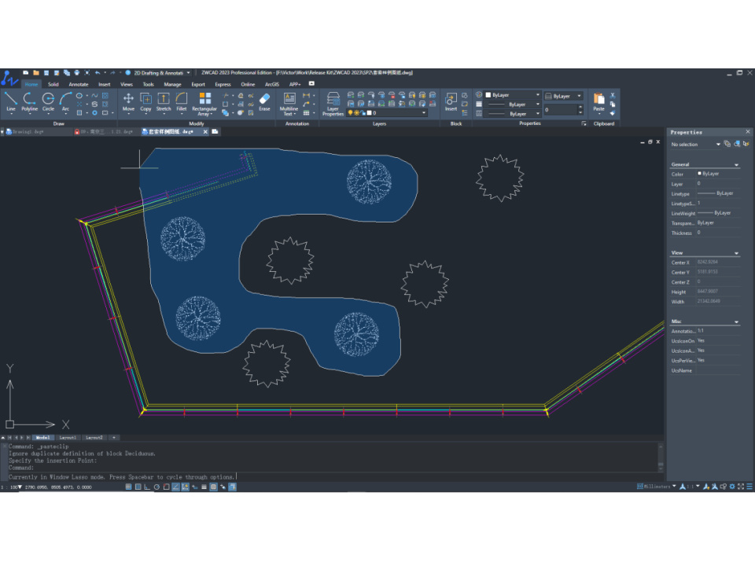Click the status bar settings gear icon
The height and width of the screenshot is (562, 755).
pos(732,487)
